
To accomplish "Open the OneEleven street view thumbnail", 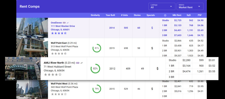I will coord(32,28).
